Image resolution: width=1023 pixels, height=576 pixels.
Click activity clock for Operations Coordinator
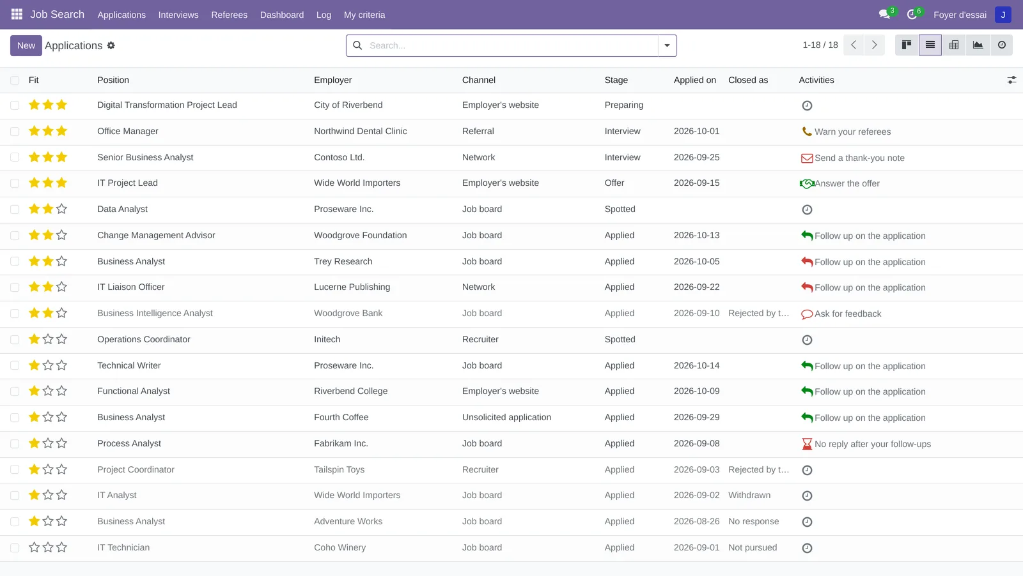click(x=807, y=340)
